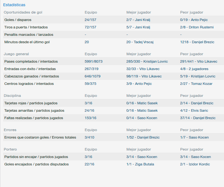Select 2/27 - Tomaz Kozar link
The height and width of the screenshot is (187, 224).
196,84
